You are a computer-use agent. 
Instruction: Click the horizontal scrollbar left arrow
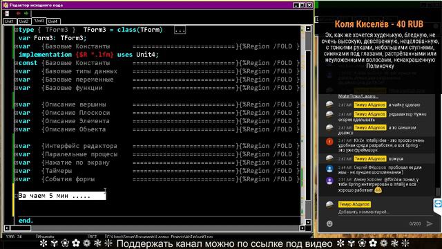point(7,228)
